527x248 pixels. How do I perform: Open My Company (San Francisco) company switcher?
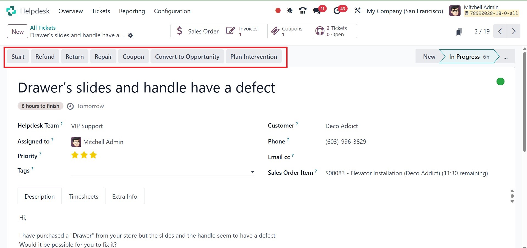(x=405, y=11)
